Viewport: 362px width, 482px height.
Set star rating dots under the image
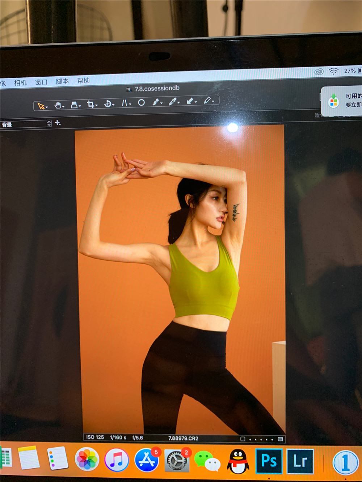261,439
